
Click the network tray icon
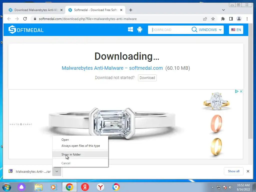tap(218, 187)
